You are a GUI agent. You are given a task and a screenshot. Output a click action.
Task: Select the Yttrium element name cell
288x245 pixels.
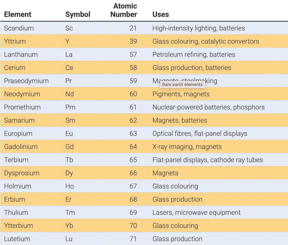(15, 41)
